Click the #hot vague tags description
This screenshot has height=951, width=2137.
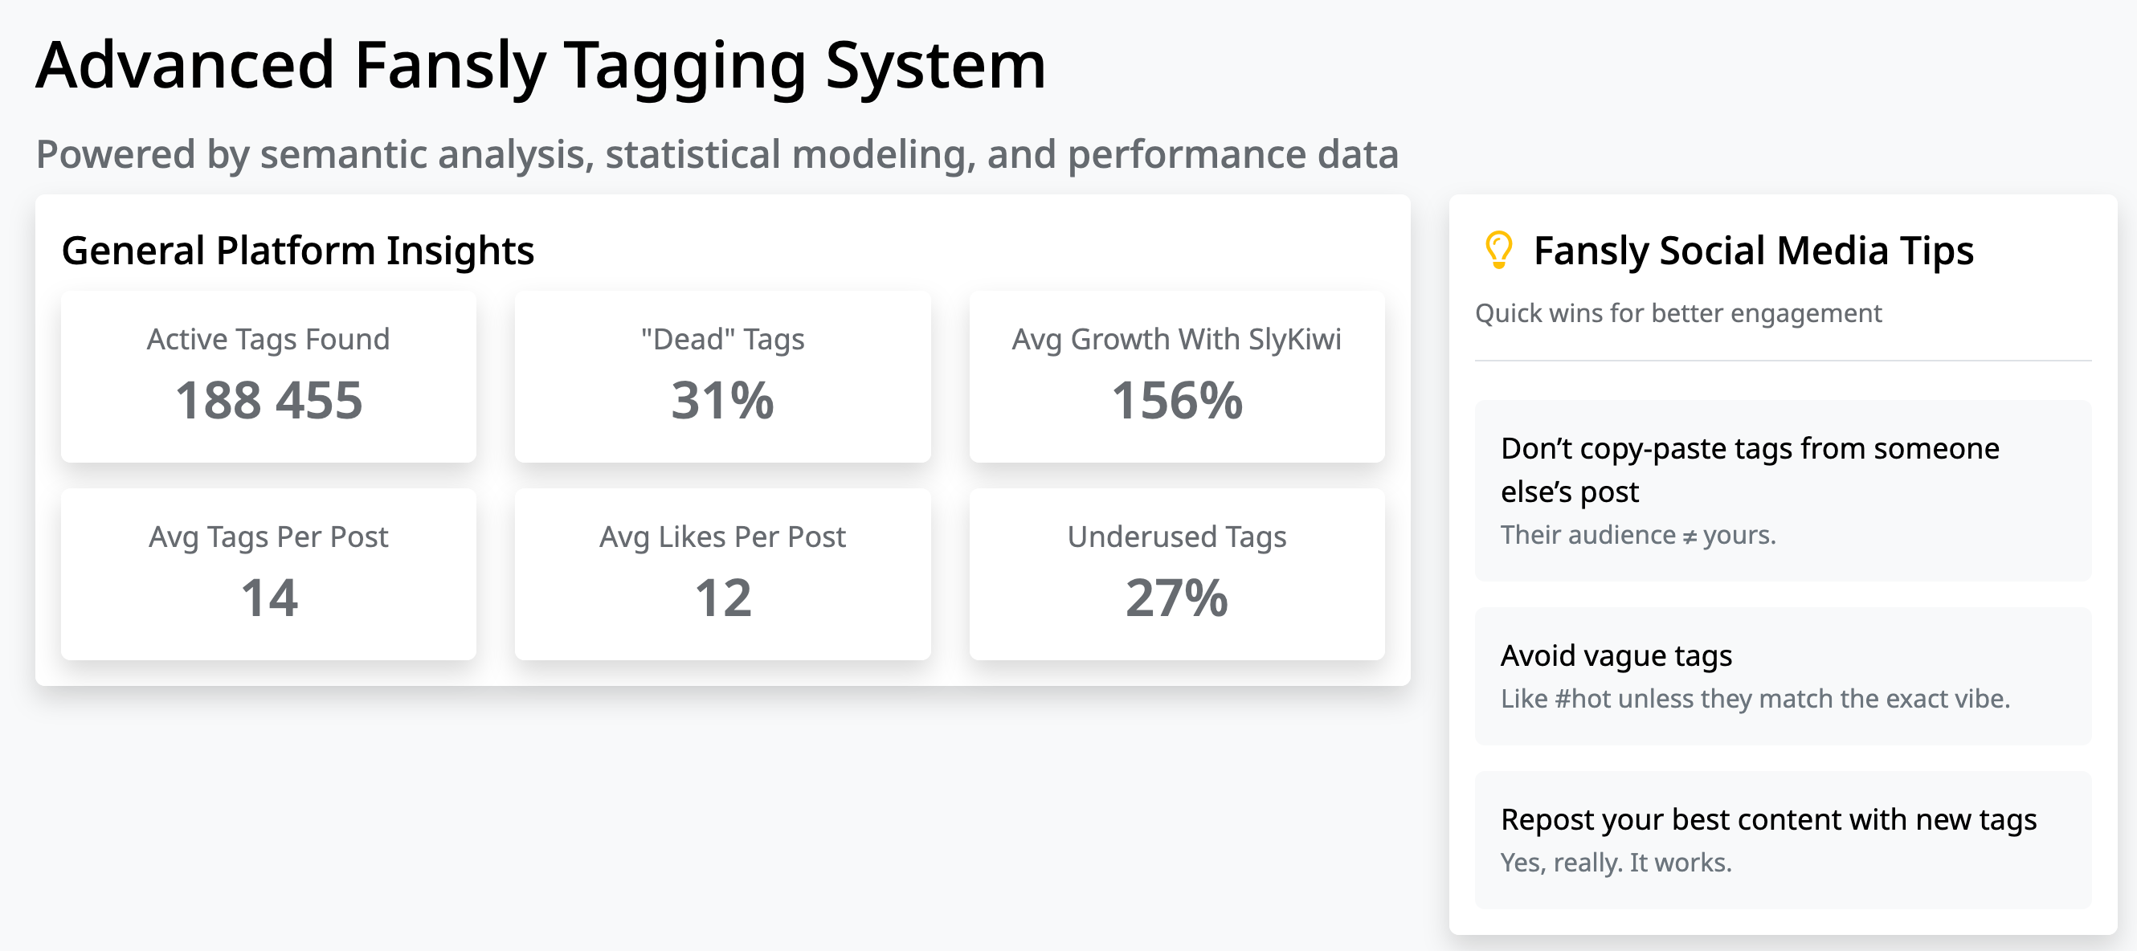tap(1755, 699)
